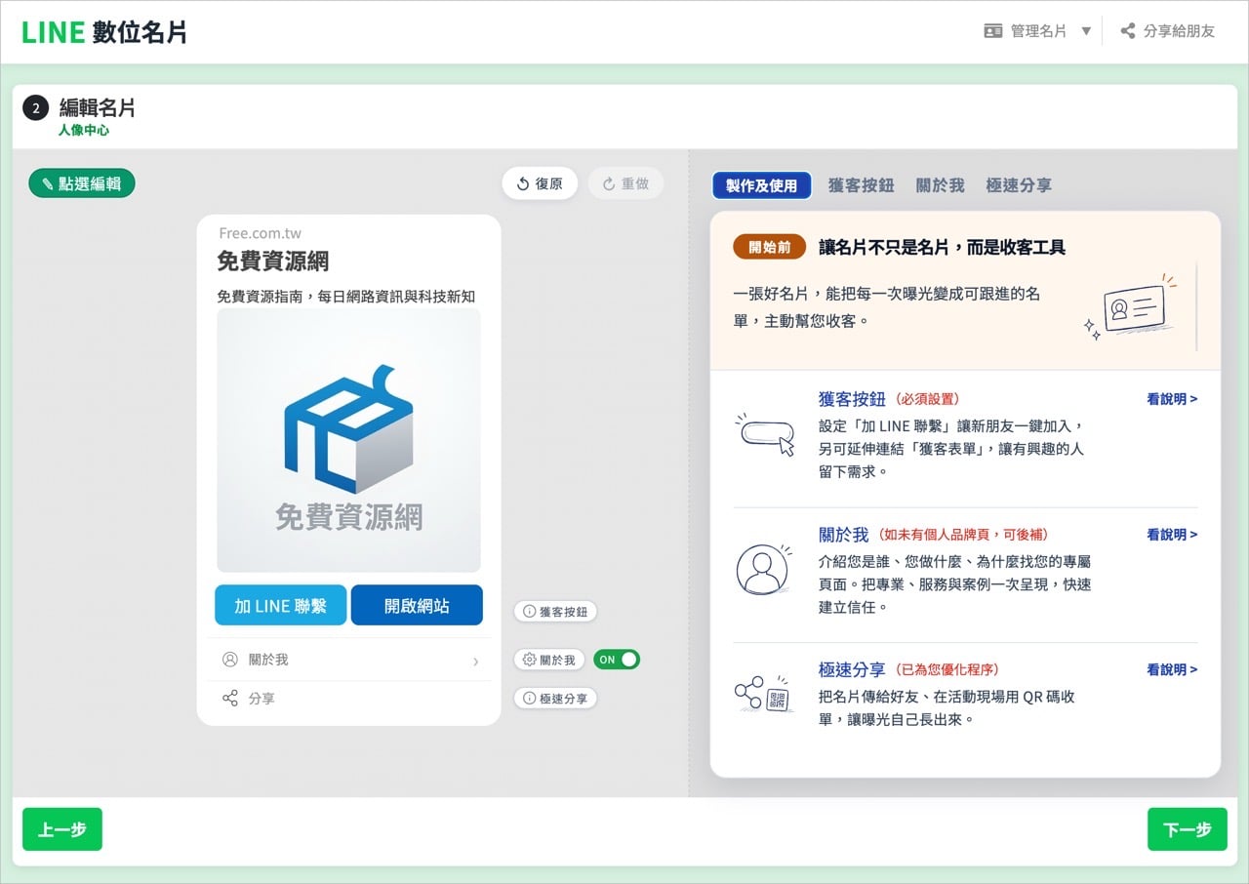The image size is (1249, 884).
Task: Expand the 關於我 row chevron
Action: (x=475, y=661)
